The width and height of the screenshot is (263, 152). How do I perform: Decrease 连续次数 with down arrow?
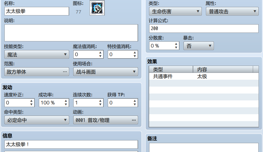pyautogui.click(x=100, y=105)
